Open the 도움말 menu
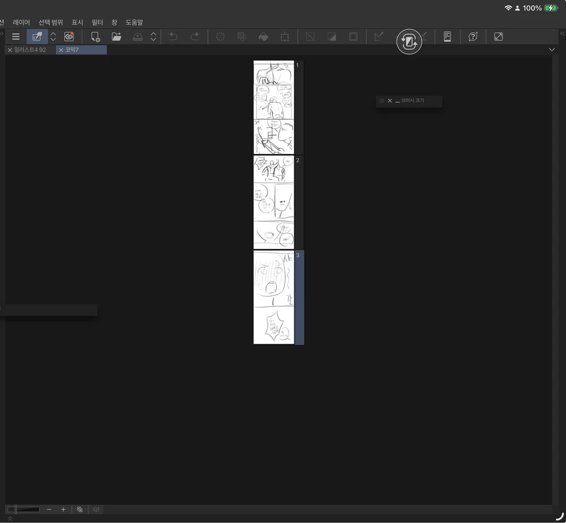 pyautogui.click(x=134, y=23)
